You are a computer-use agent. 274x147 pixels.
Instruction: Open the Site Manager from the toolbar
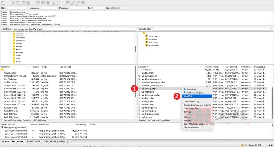(x=3, y=3)
